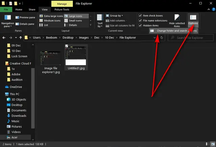This screenshot has width=216, height=147.
Task: Open Desktop under This PC
Action: (x=15, y=105)
